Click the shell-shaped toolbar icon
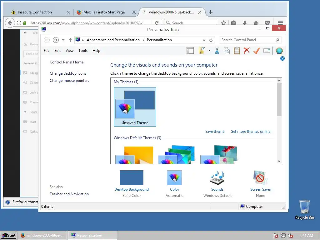The width and height of the screenshot is (320, 240). click(x=279, y=51)
